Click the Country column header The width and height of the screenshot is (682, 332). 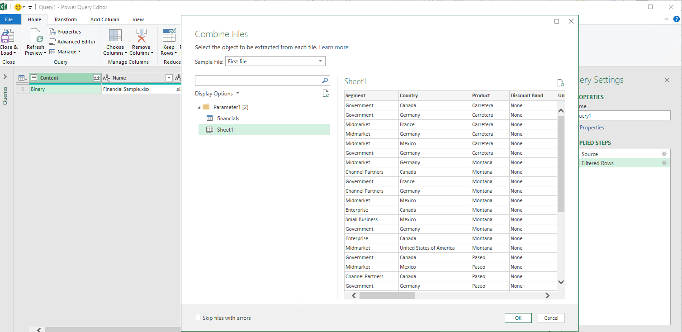(435, 95)
